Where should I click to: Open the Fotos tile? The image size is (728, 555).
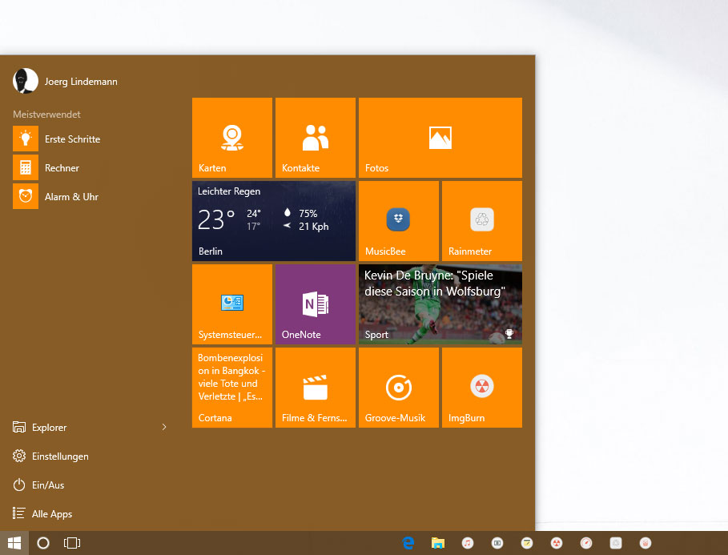tap(440, 138)
